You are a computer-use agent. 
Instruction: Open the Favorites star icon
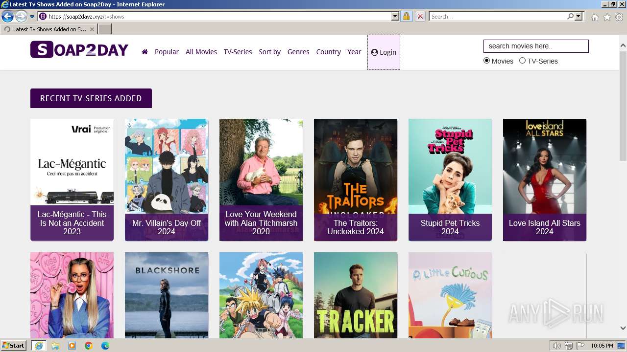tap(607, 17)
